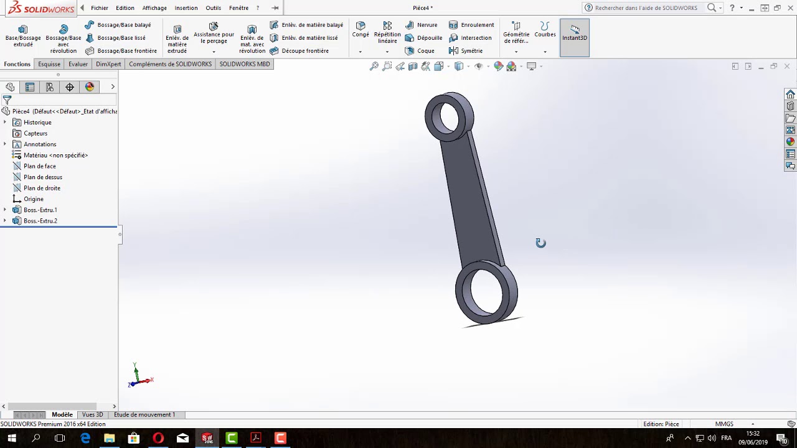This screenshot has width=797, height=448.
Task: Click Apply scene icon
Action: tap(512, 66)
